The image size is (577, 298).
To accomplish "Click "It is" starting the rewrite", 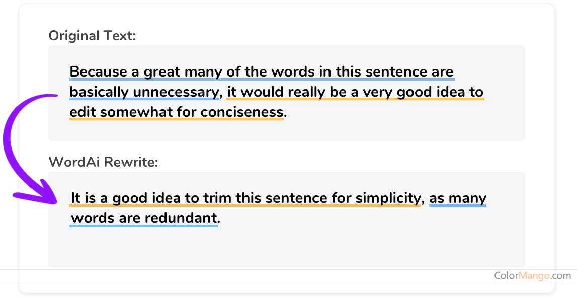I will click(84, 198).
